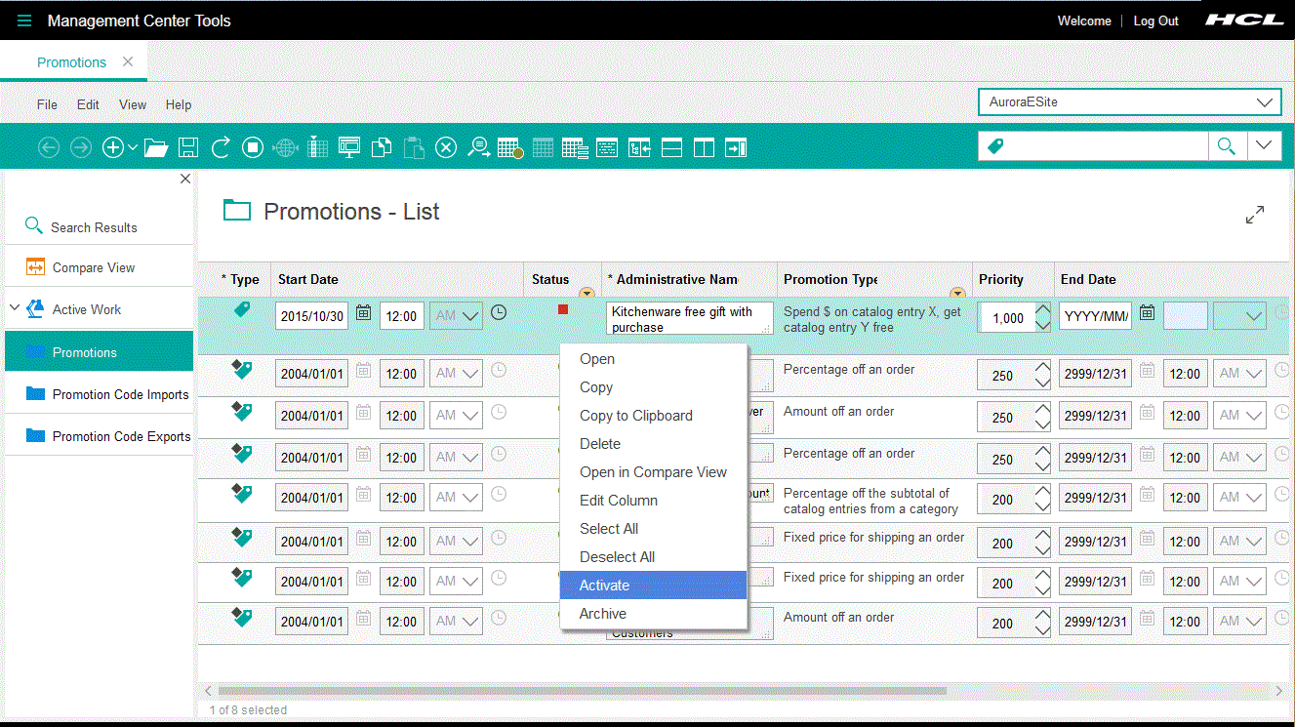Expand the search options dropdown arrow

(x=1264, y=146)
